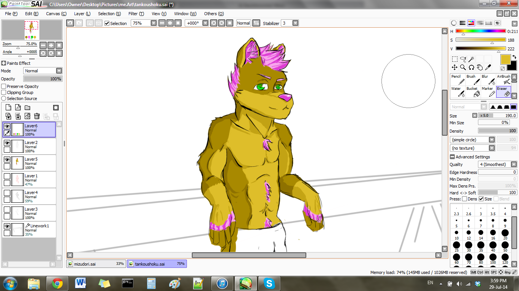The width and height of the screenshot is (519, 291).
Task: Delete the current layer with trash icon
Action: click(x=37, y=116)
